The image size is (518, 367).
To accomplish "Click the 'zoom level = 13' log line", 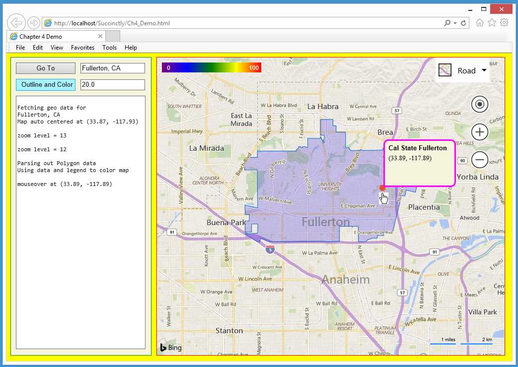I will coord(42,135).
